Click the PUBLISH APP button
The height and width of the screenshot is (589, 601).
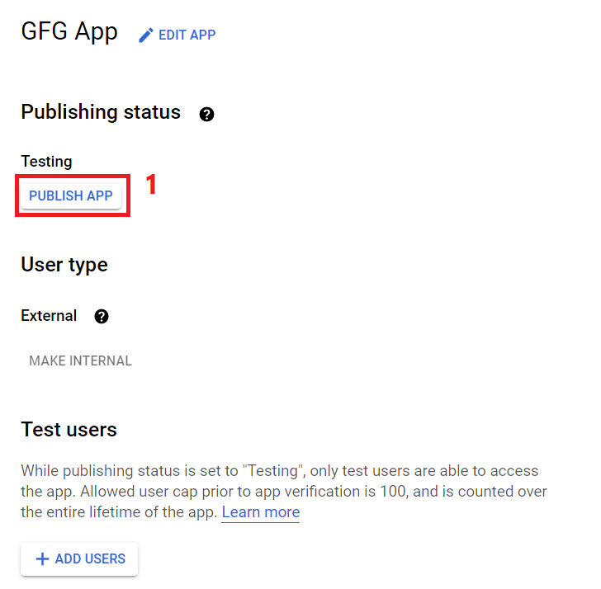[71, 196]
